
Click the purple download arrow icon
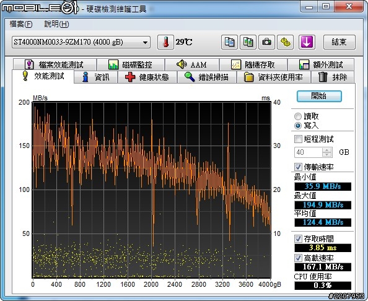(307, 42)
